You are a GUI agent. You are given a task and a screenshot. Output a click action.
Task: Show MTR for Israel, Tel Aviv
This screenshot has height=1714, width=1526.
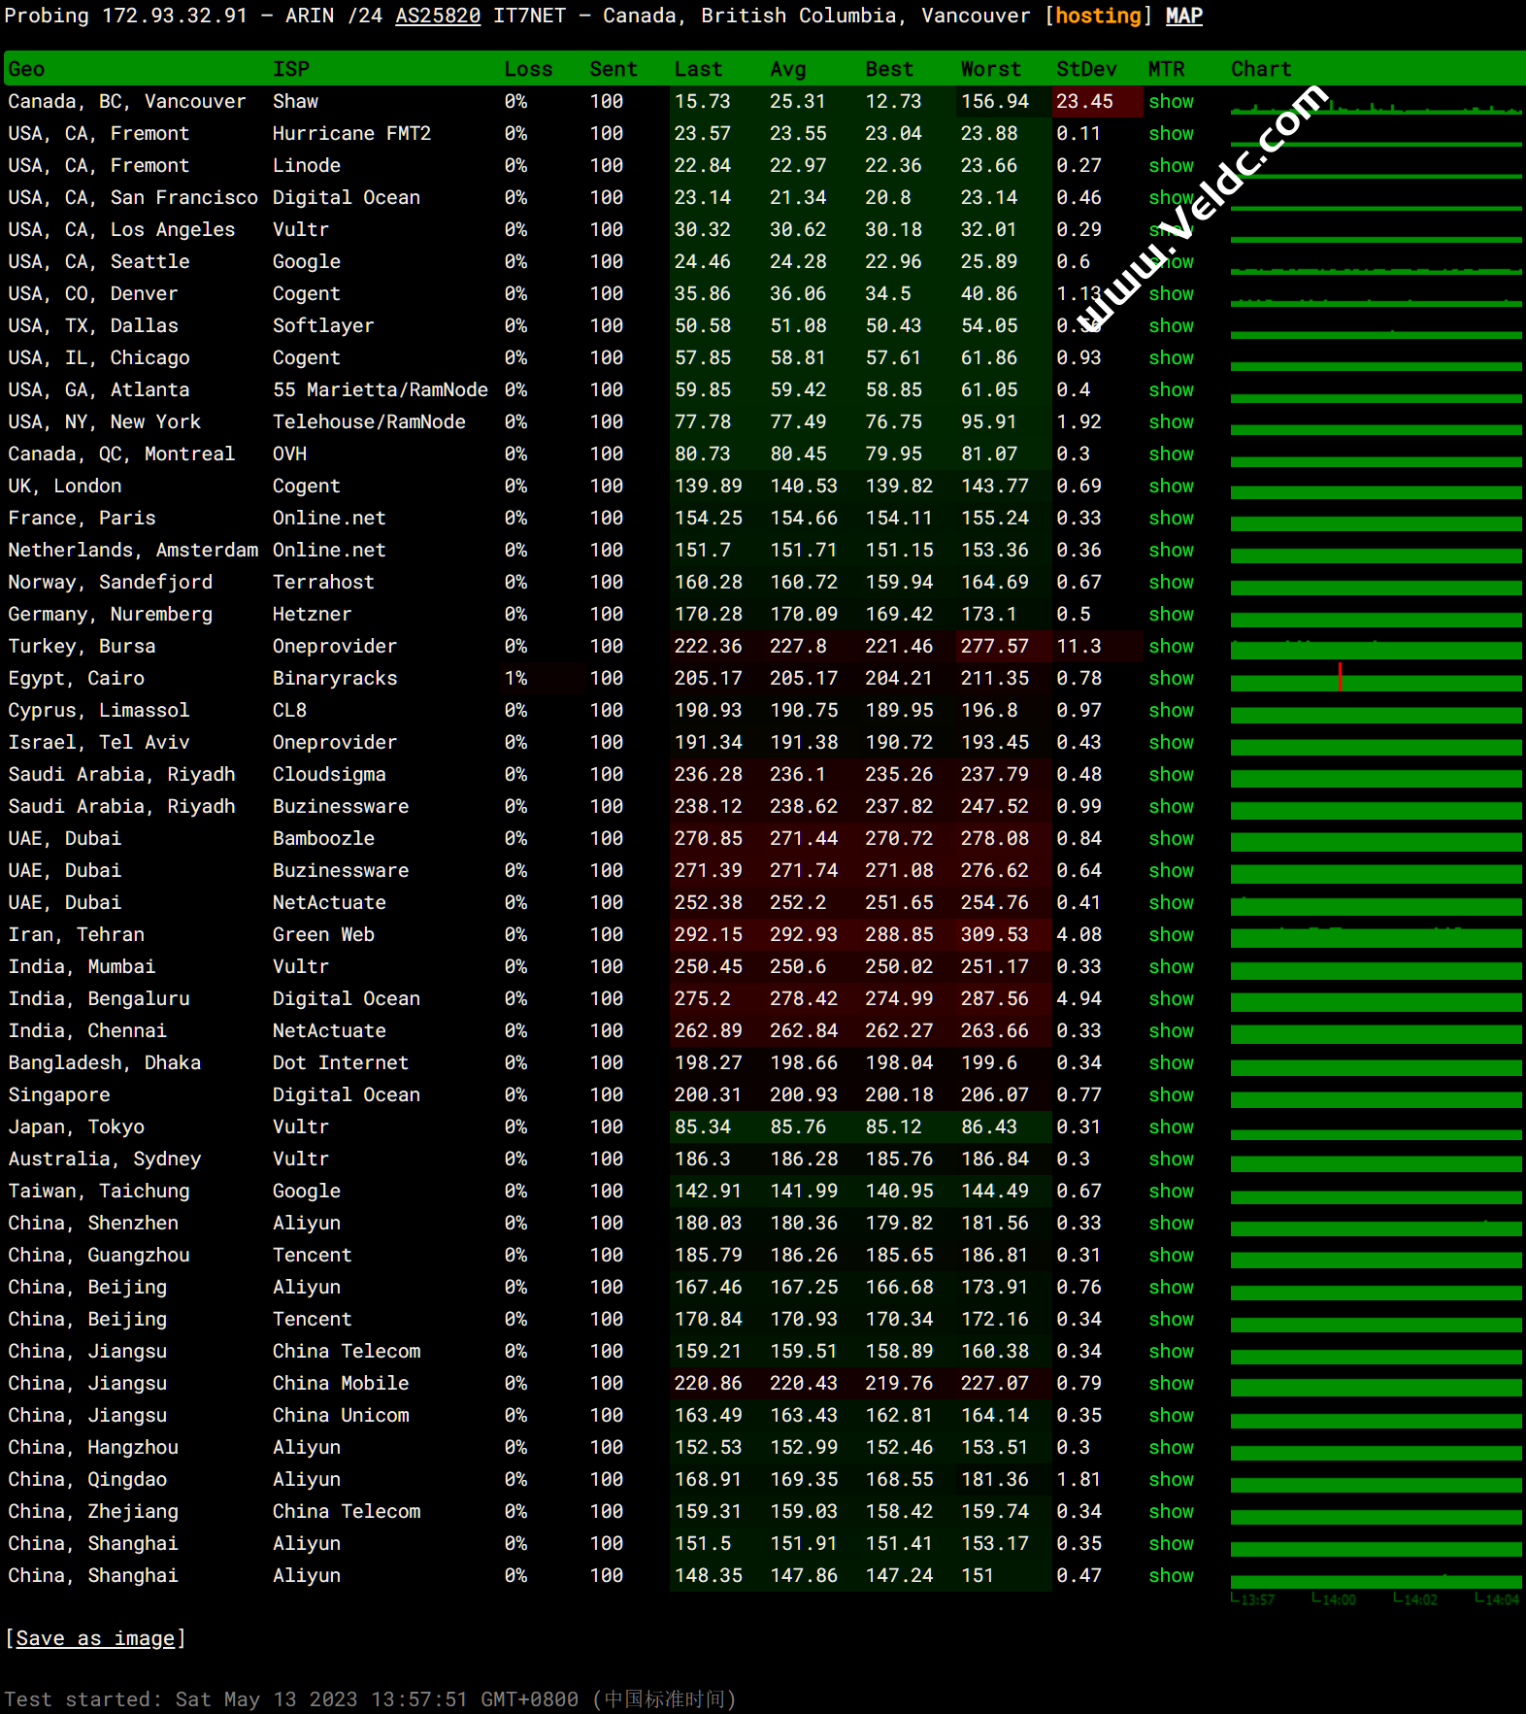(x=1171, y=742)
